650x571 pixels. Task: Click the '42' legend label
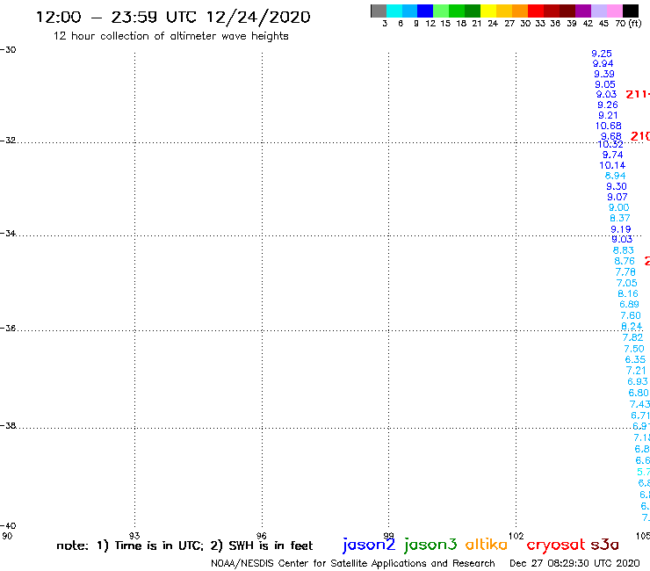[x=588, y=24]
